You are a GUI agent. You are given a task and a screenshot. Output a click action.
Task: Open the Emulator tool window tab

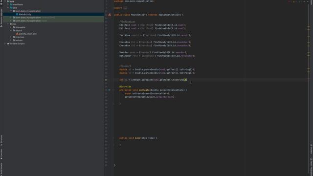[311, 149]
